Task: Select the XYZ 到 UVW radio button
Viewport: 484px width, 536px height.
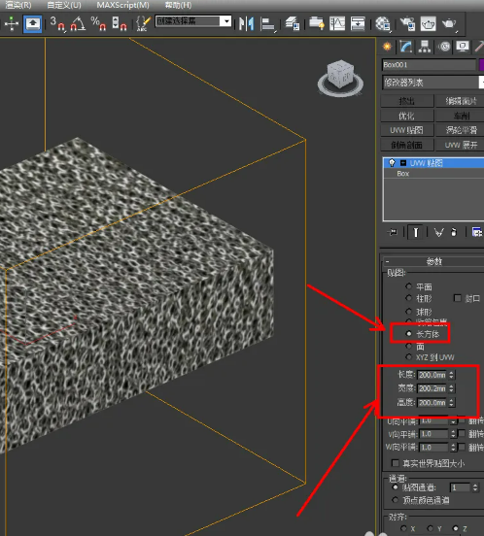Action: (x=409, y=357)
